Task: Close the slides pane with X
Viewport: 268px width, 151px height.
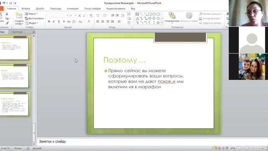Action: pyautogui.click(x=33, y=32)
